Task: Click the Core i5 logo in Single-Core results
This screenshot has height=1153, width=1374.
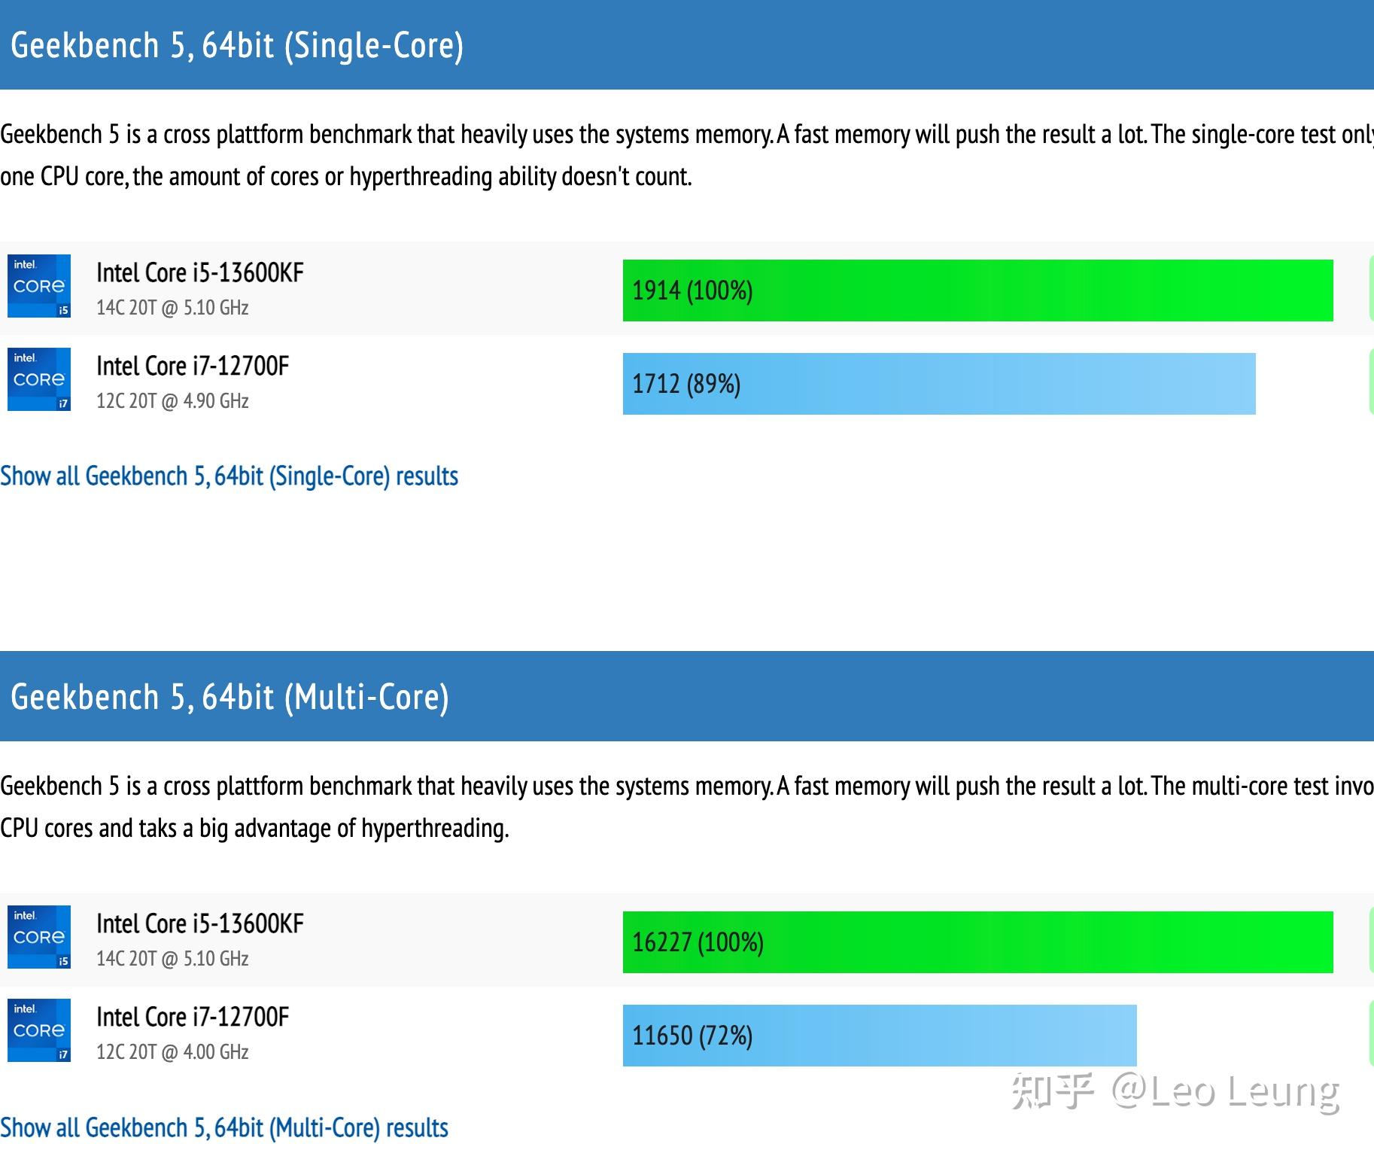Action: (39, 286)
